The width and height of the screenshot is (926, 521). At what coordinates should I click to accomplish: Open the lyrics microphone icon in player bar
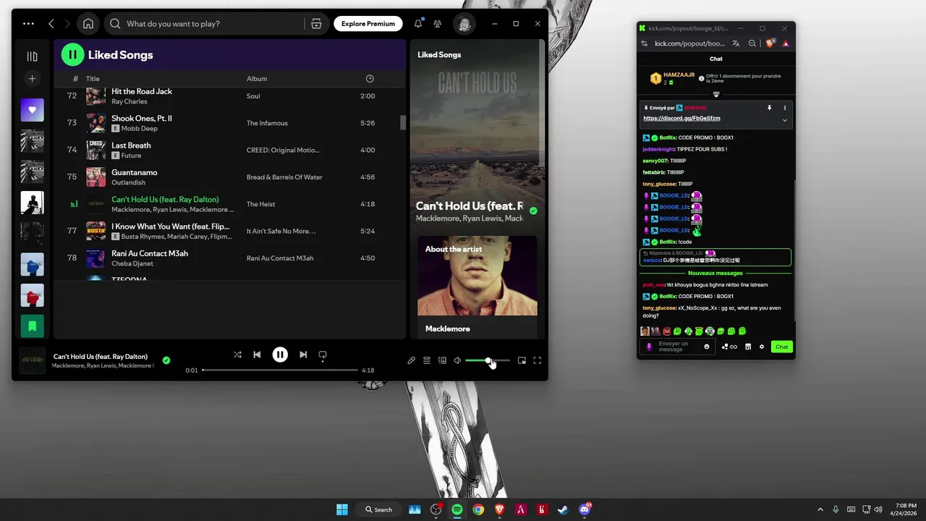412,360
